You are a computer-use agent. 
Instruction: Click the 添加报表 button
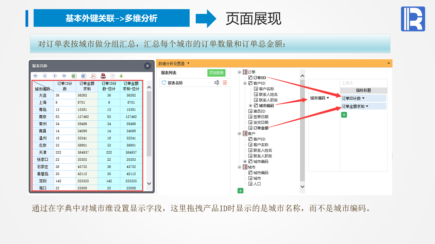pyautogui.click(x=216, y=73)
